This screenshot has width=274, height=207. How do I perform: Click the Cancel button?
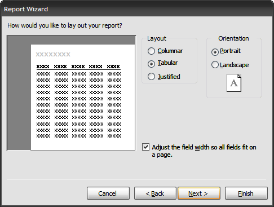[108, 193]
